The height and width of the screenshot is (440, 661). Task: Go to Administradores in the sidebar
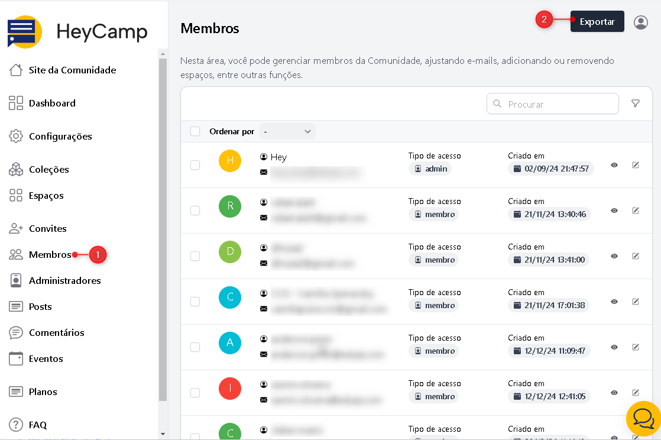pos(64,280)
